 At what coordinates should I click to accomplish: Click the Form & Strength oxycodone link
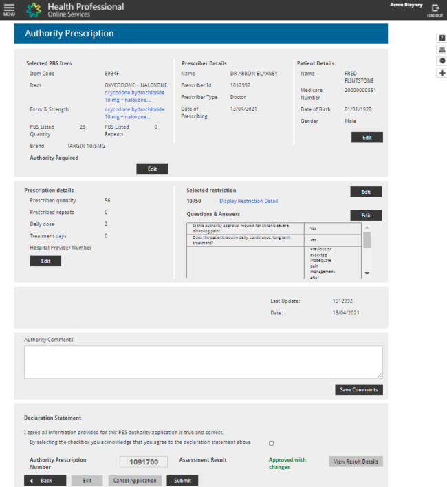[134, 113]
